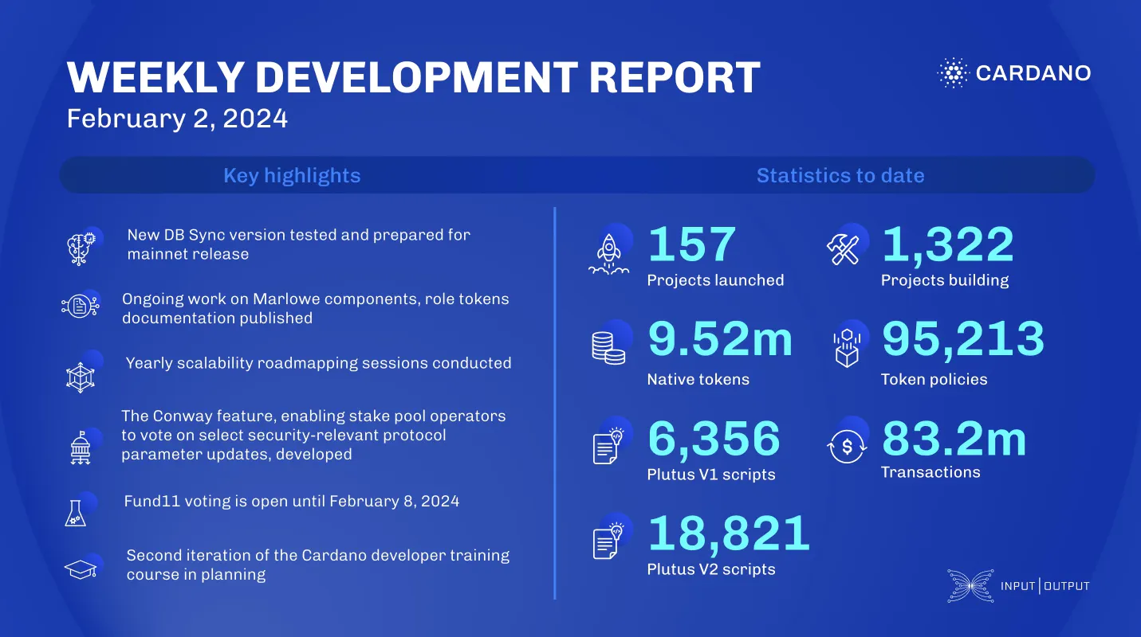Click the INPUT OUTPUT text label
Image resolution: width=1141 pixels, height=637 pixels.
pyautogui.click(x=1046, y=585)
